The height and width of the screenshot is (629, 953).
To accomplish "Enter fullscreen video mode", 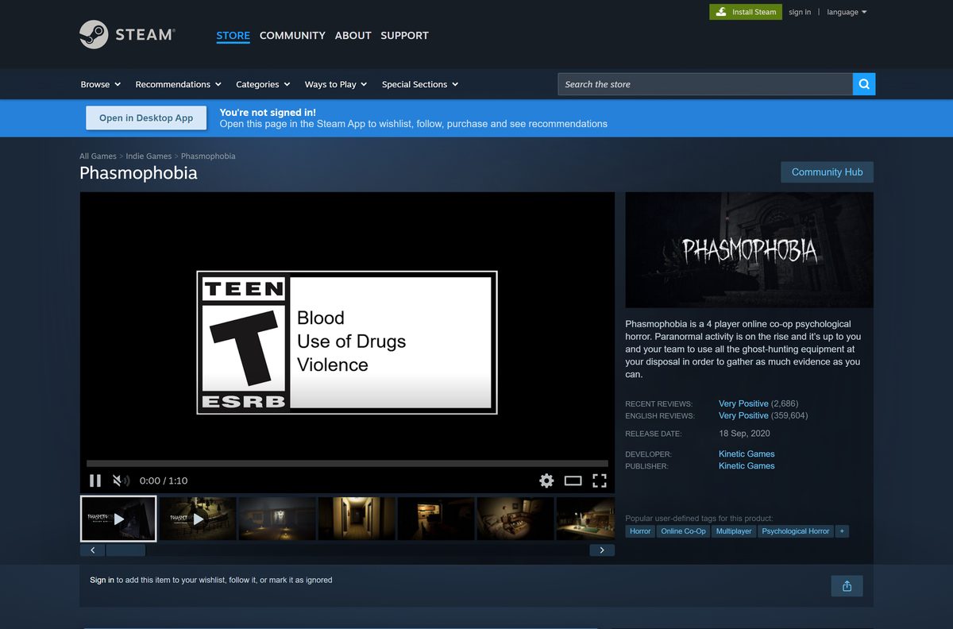I will tap(600, 480).
